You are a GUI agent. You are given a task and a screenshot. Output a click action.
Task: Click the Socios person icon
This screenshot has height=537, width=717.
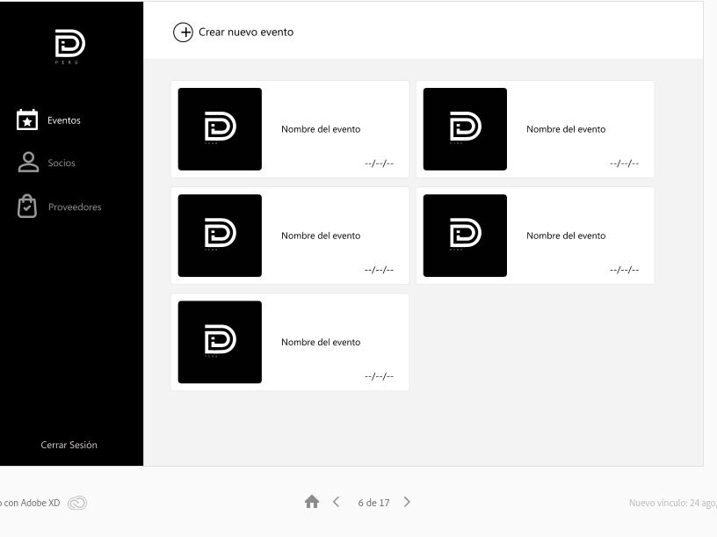point(26,163)
